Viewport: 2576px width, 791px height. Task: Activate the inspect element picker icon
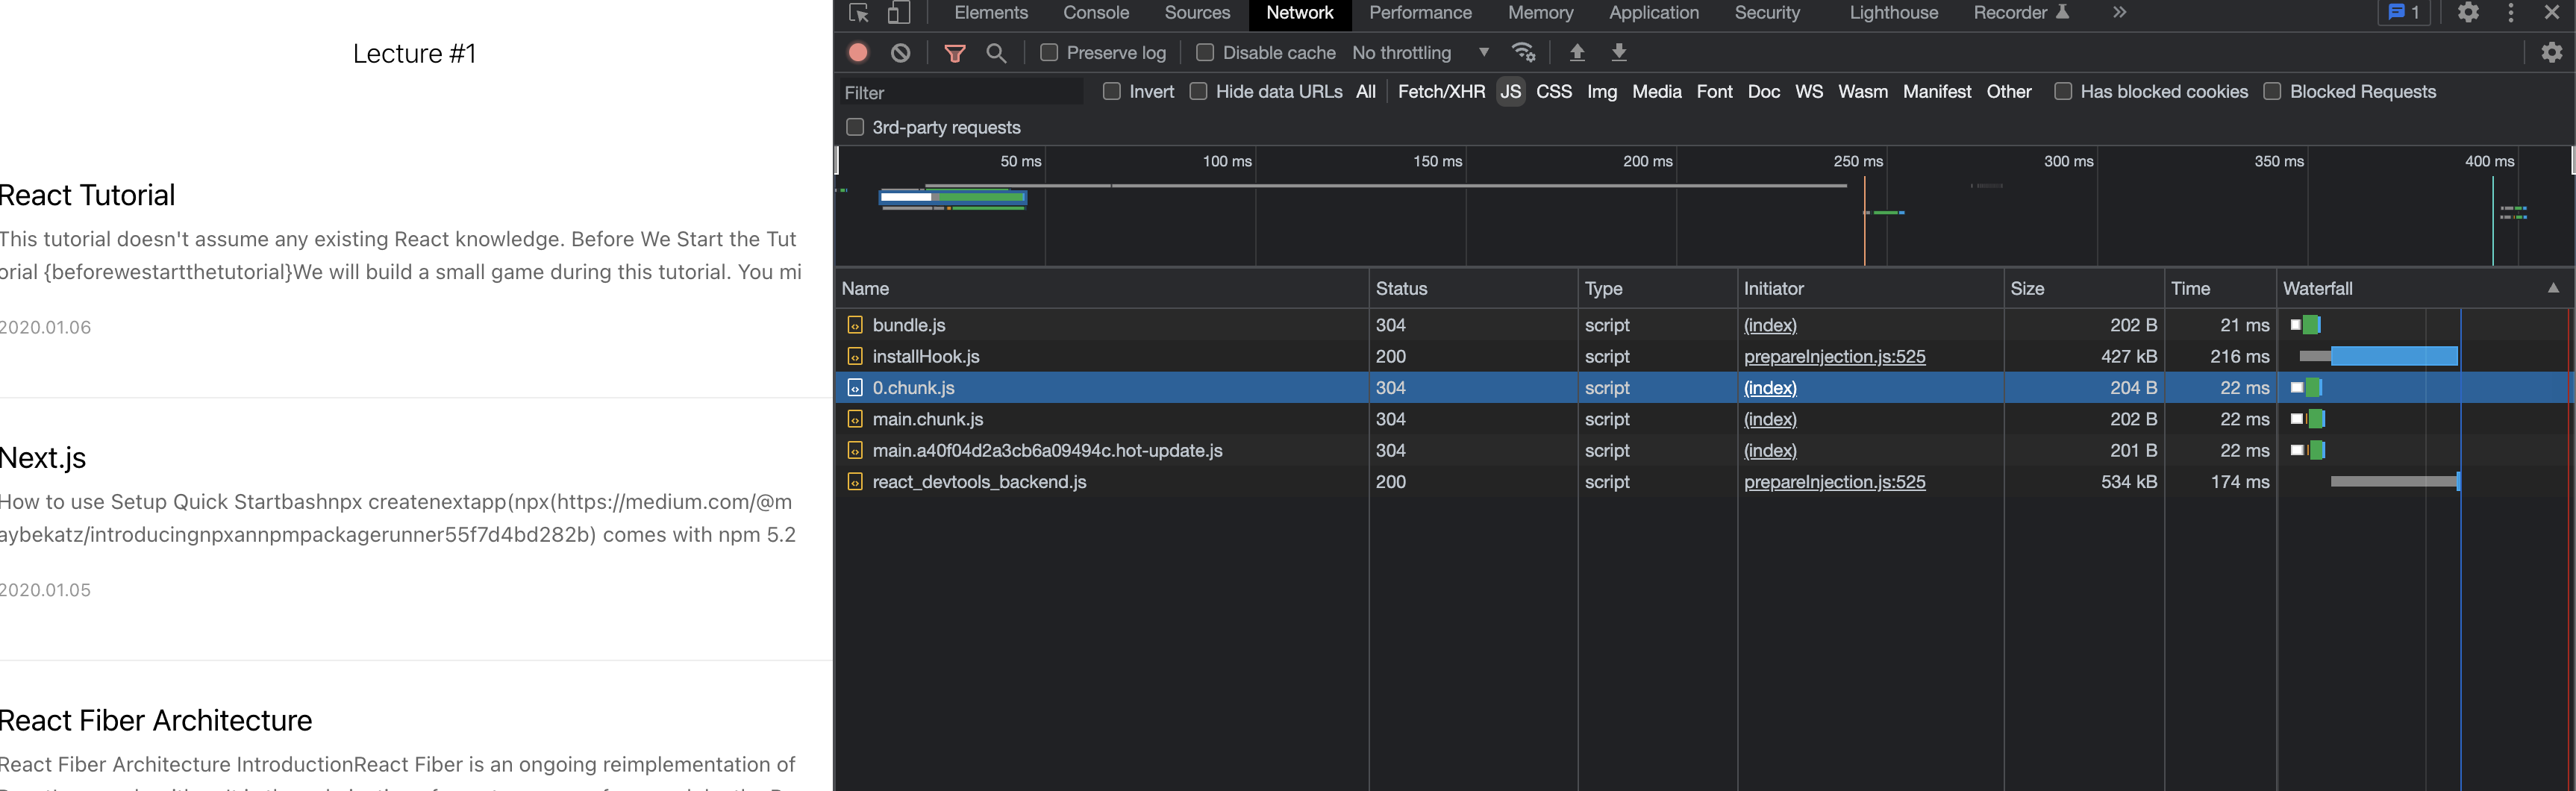[858, 13]
